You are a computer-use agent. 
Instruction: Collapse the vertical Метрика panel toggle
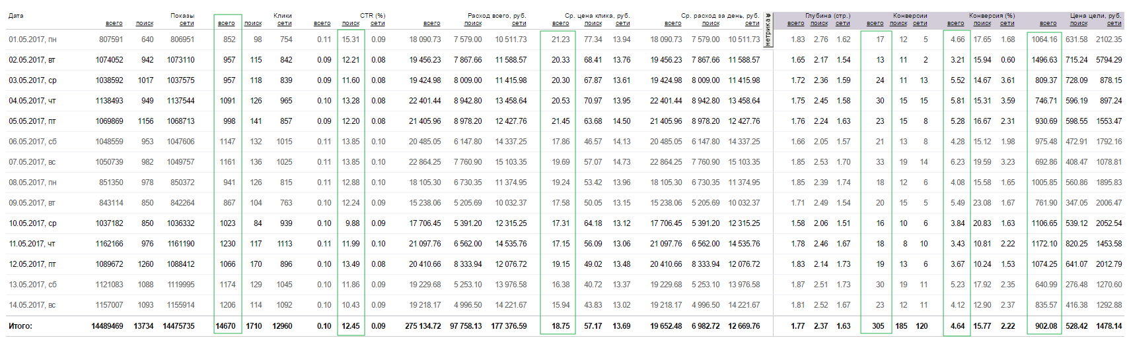(768, 30)
